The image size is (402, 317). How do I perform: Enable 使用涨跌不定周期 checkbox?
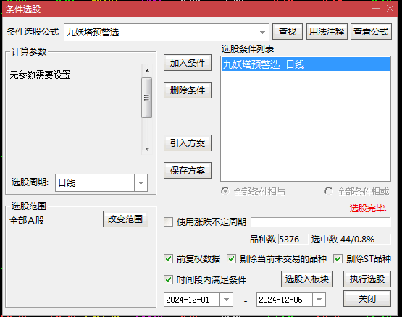coord(169,222)
